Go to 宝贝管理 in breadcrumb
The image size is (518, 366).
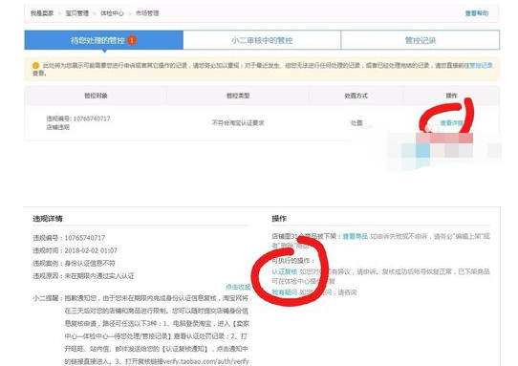coord(77,13)
